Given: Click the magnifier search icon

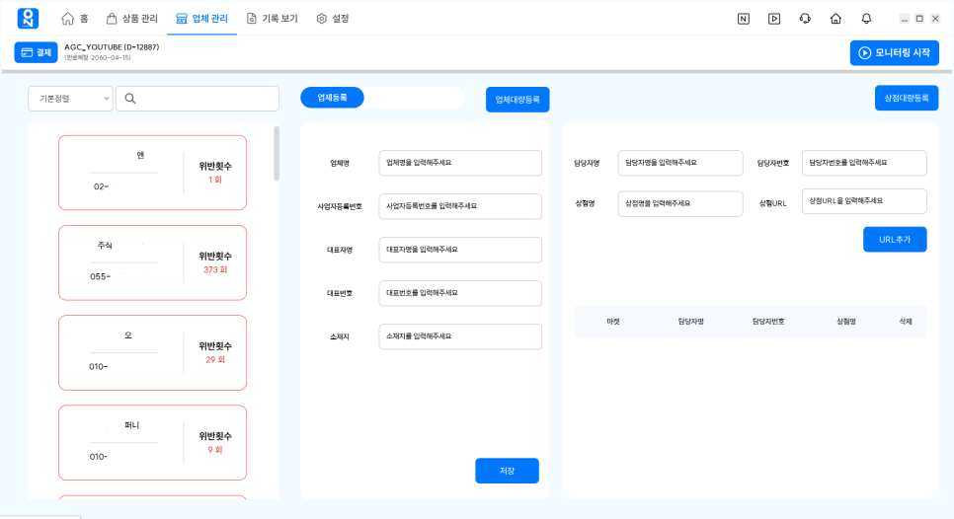Looking at the screenshot, I should [130, 99].
